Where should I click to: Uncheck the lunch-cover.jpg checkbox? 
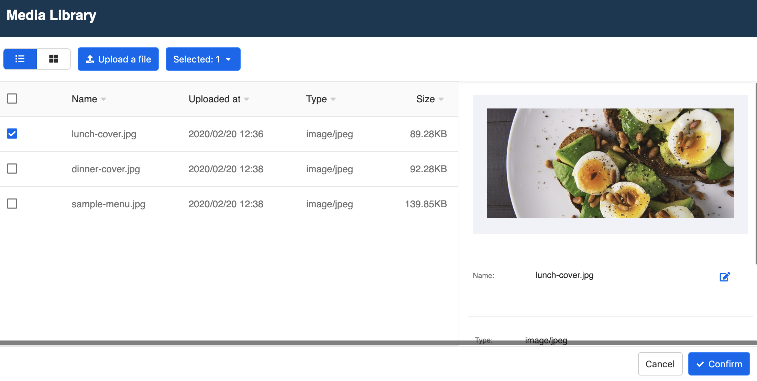coord(12,134)
